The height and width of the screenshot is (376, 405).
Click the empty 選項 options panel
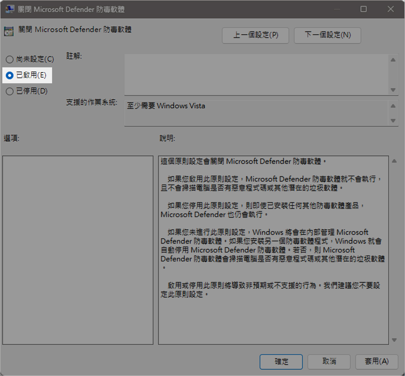[x=78, y=250]
